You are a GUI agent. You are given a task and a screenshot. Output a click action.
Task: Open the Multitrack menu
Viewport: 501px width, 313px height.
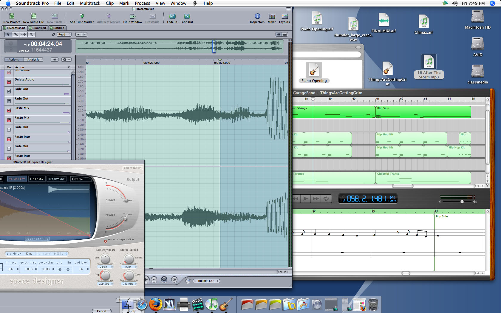coord(90,3)
